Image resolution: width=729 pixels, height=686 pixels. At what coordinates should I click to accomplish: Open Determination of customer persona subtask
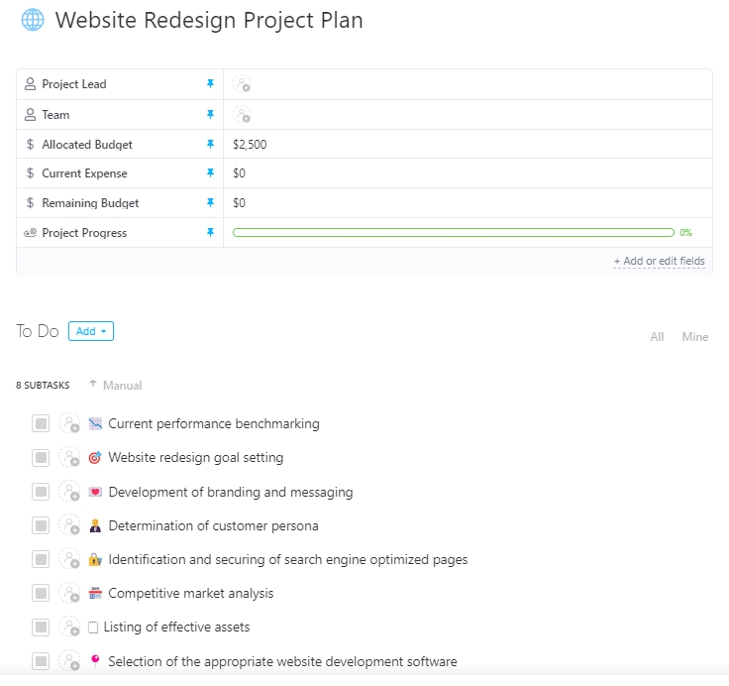213,525
